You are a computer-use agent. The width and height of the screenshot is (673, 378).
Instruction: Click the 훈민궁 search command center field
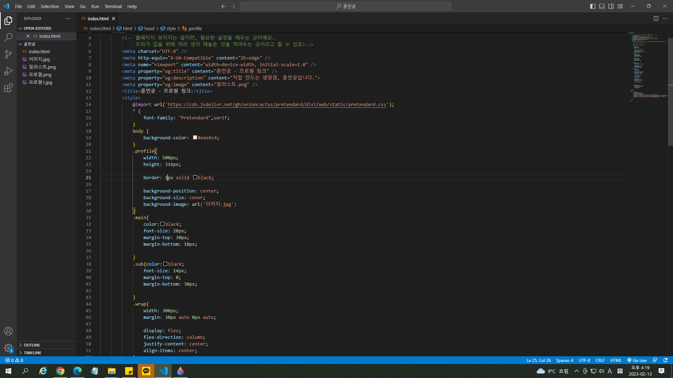[346, 6]
